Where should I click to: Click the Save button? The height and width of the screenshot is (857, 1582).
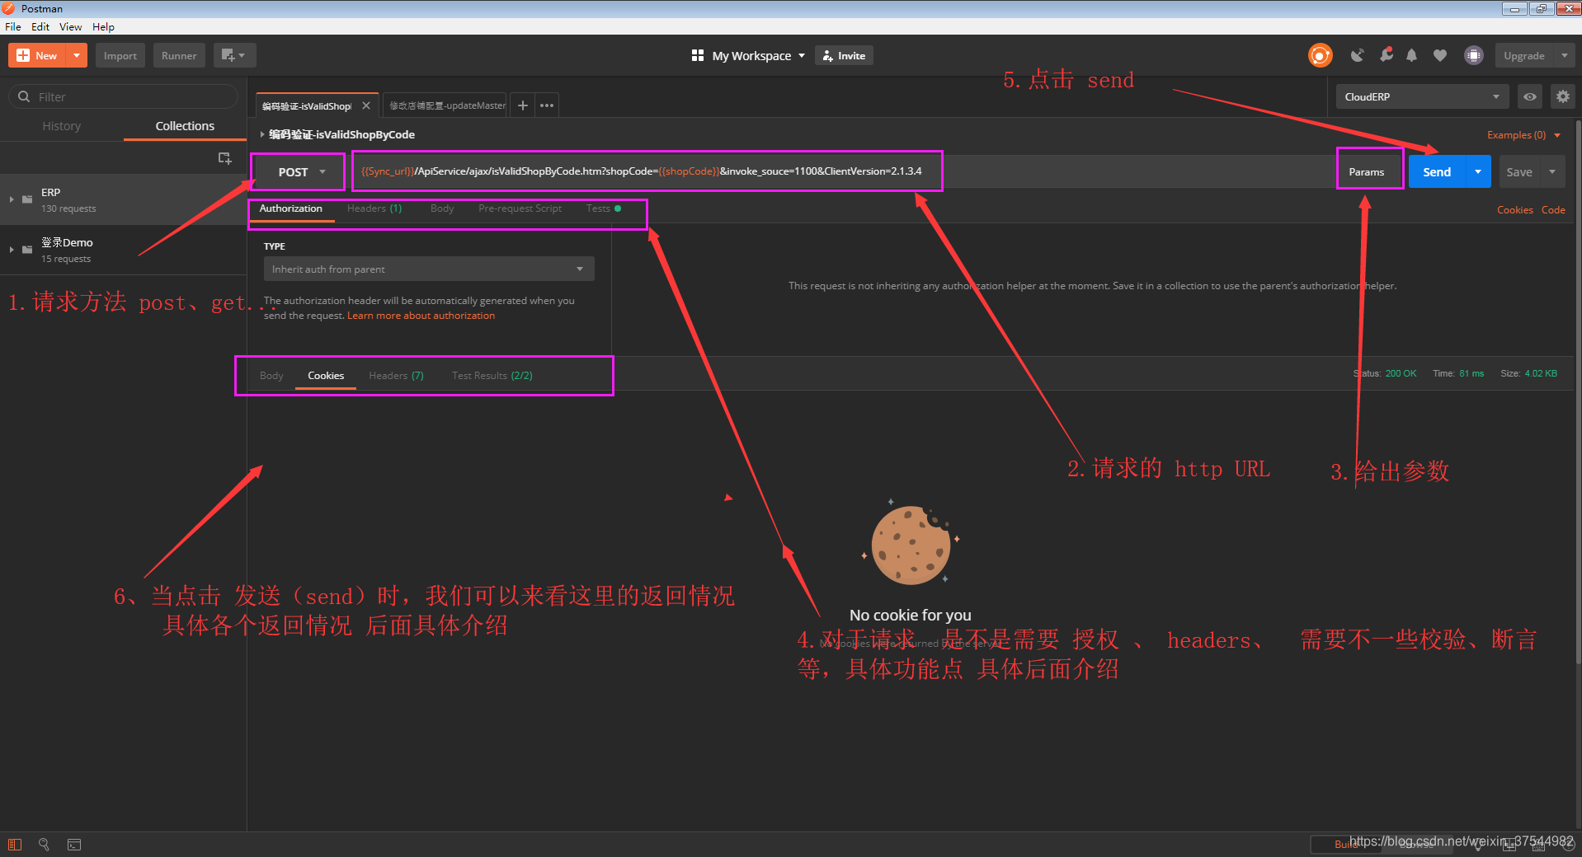[x=1519, y=171]
